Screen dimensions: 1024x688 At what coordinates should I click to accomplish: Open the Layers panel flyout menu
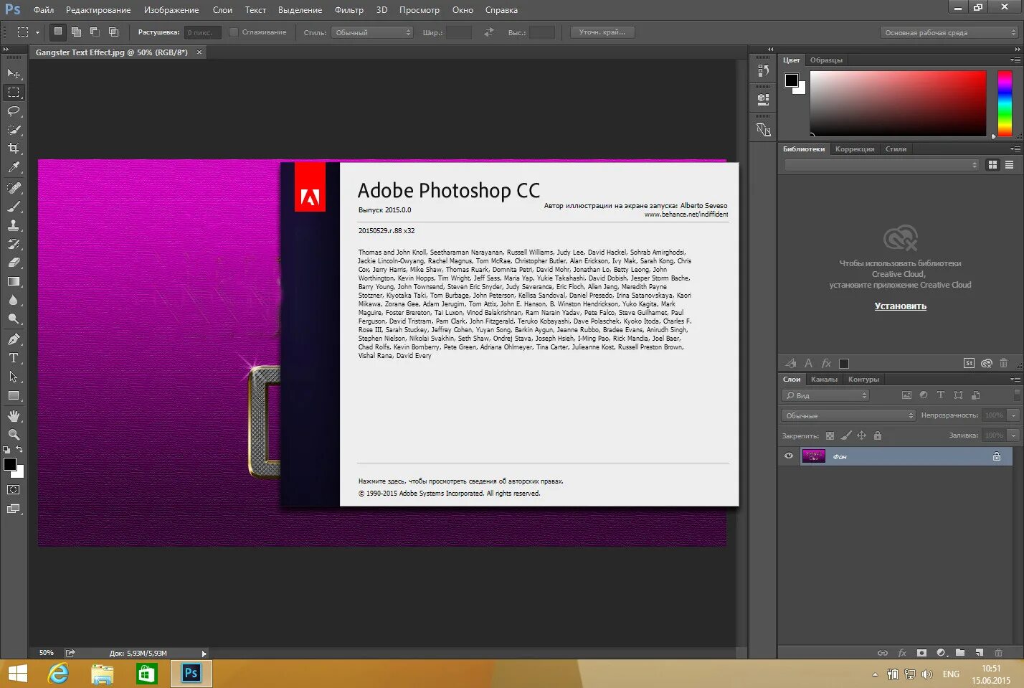coord(1015,379)
